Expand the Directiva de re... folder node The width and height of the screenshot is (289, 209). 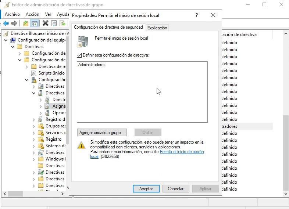[x=27, y=66]
